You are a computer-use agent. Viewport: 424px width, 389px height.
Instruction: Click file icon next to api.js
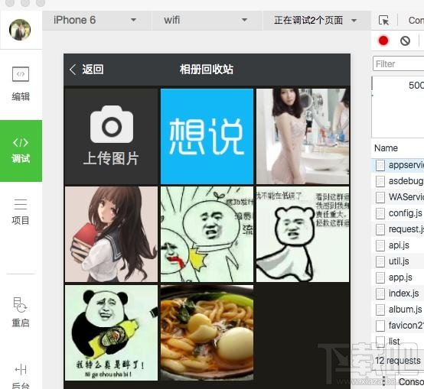[380, 245]
